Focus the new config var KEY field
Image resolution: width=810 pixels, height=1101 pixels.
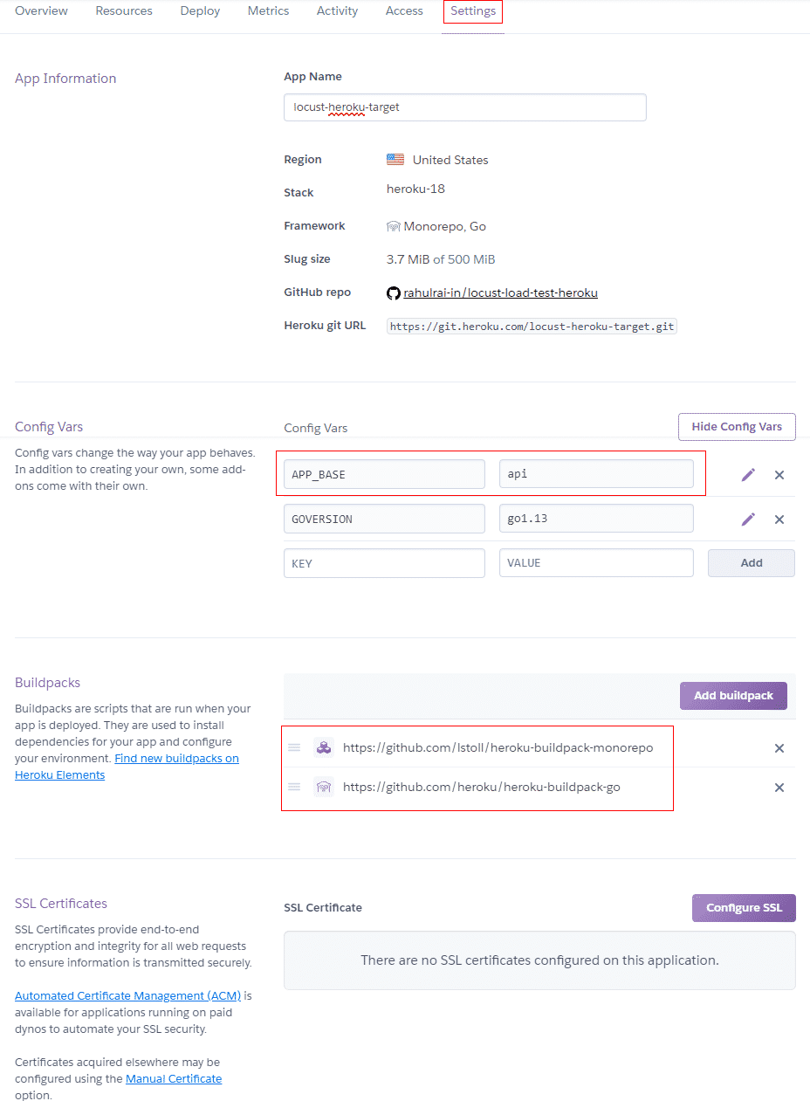[x=384, y=563]
